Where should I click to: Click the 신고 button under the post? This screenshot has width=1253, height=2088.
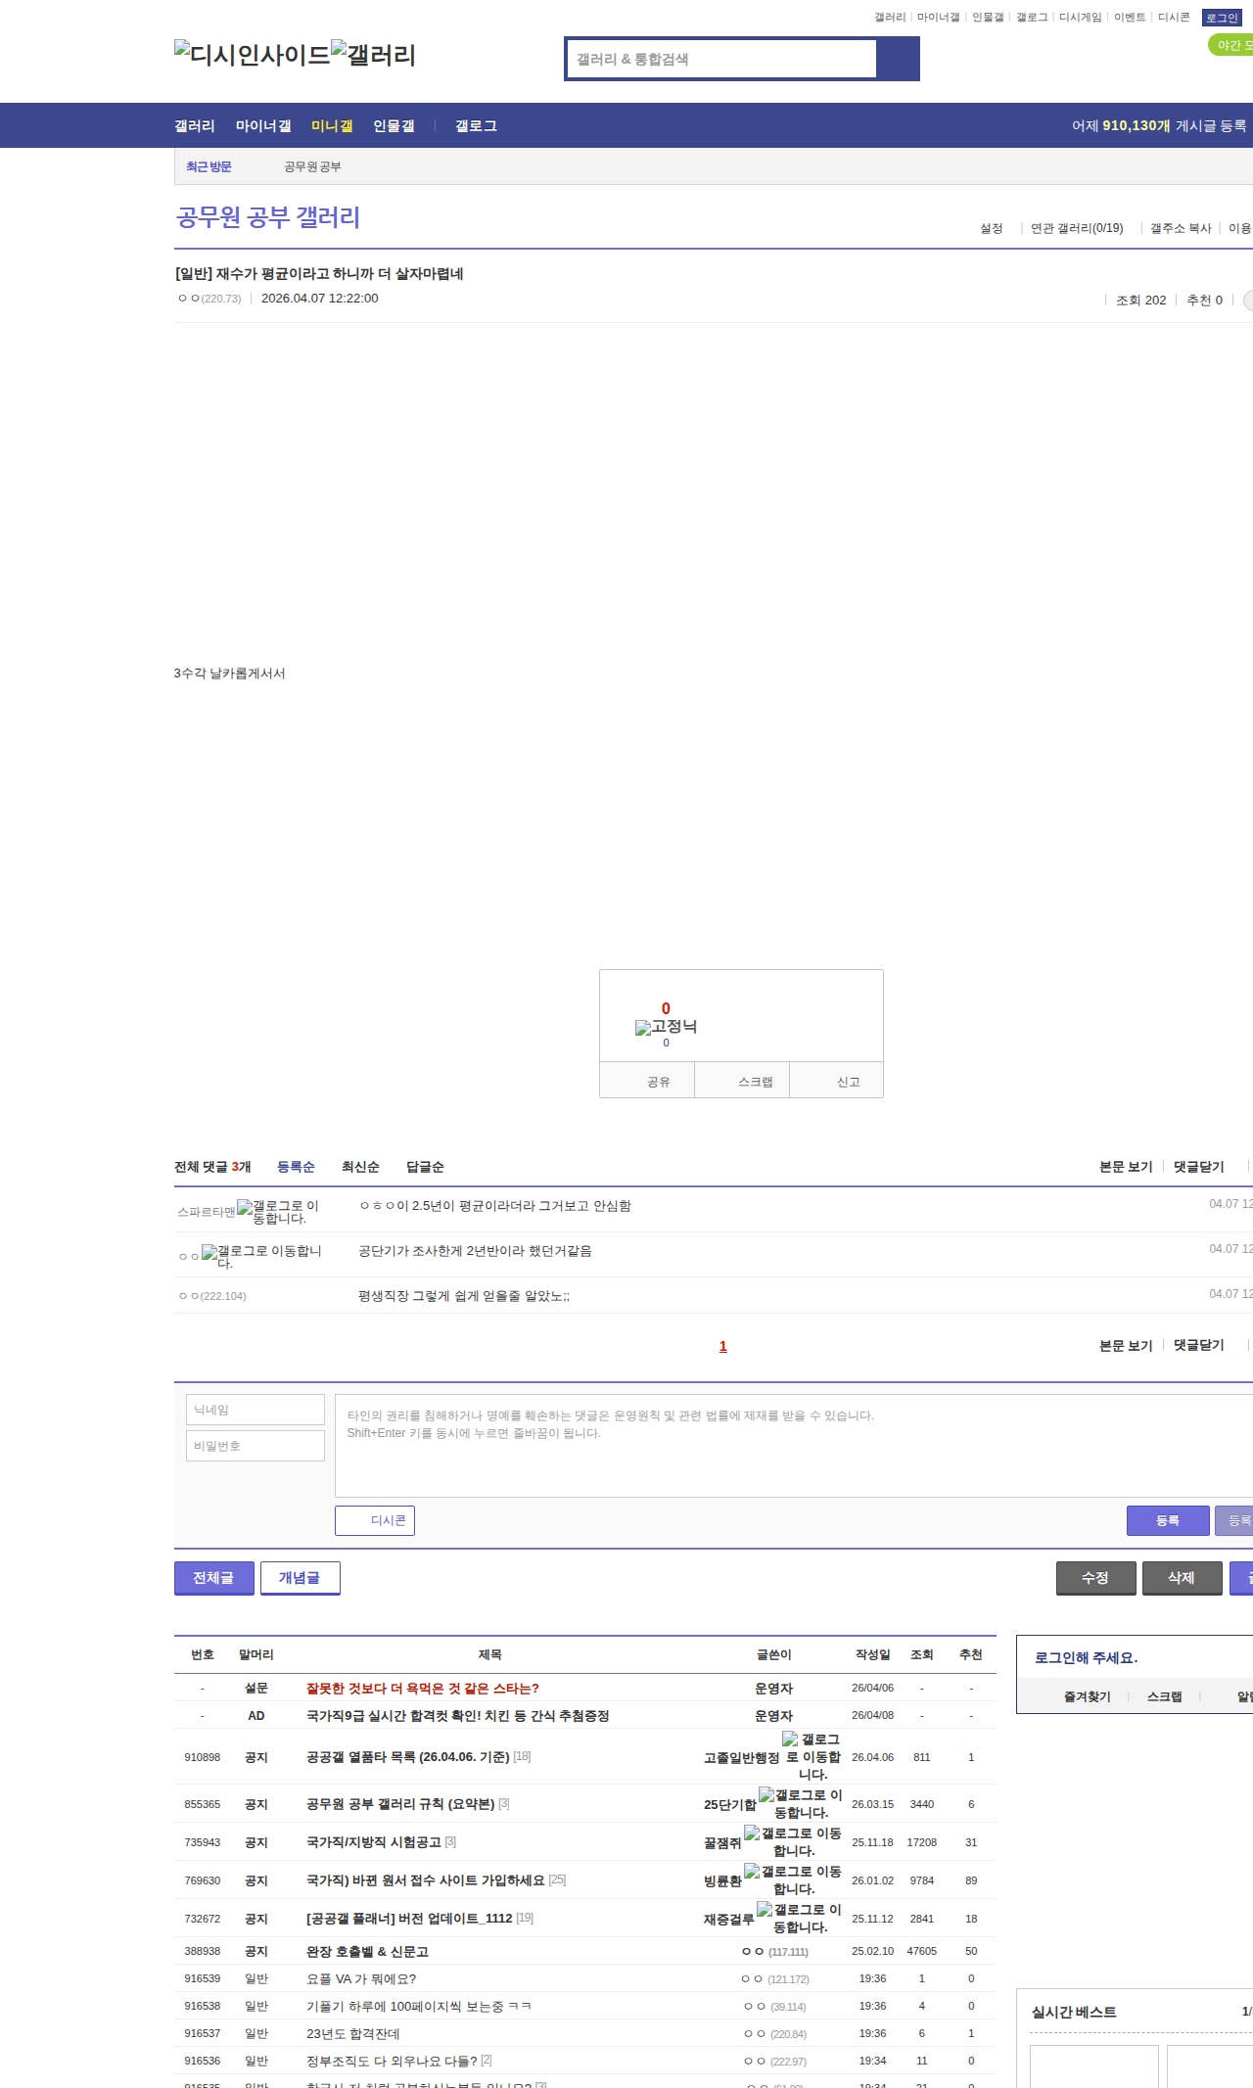tap(848, 1082)
